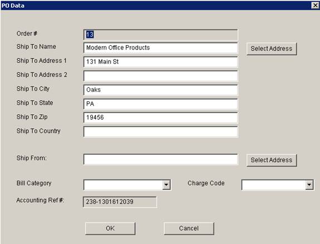Select Address for Ship From
The image size is (320, 244).
272,160
